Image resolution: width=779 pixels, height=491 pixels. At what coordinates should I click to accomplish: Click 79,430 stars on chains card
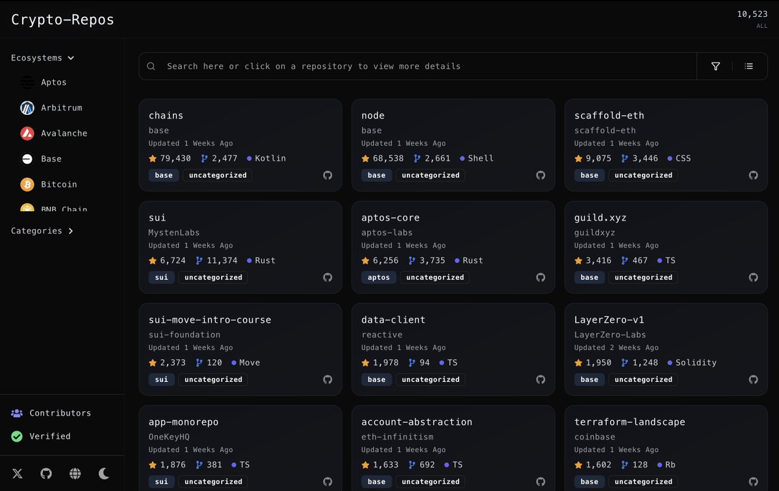tap(170, 158)
